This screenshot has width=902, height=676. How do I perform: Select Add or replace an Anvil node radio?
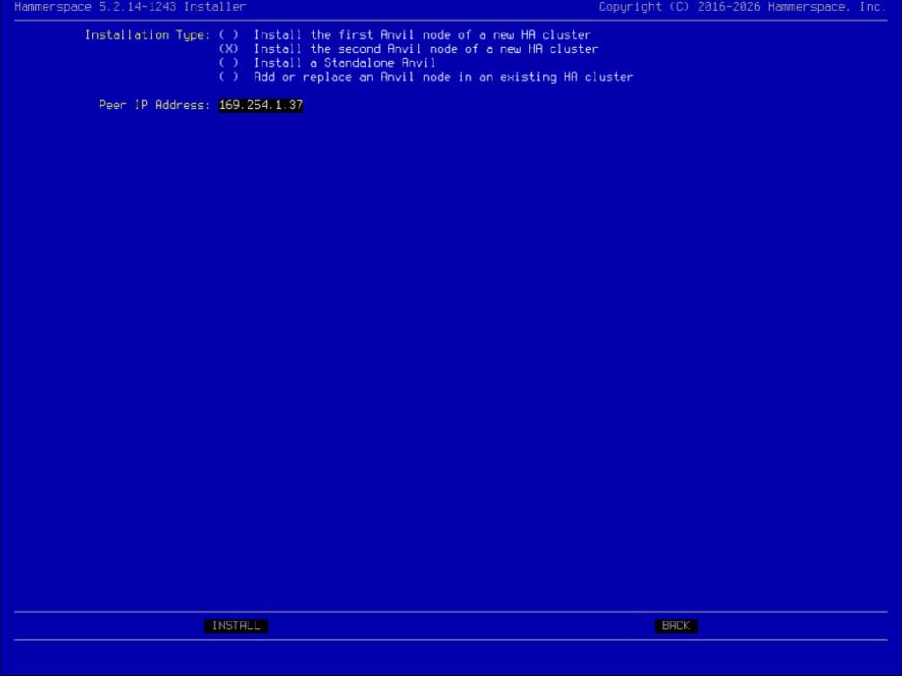pos(228,77)
